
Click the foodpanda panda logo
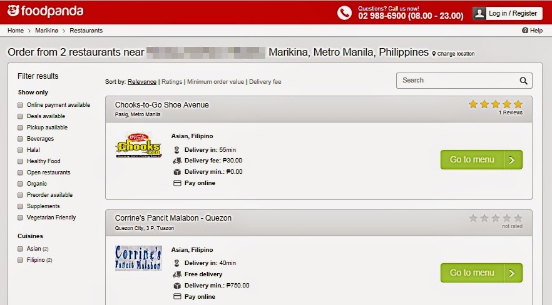point(13,11)
